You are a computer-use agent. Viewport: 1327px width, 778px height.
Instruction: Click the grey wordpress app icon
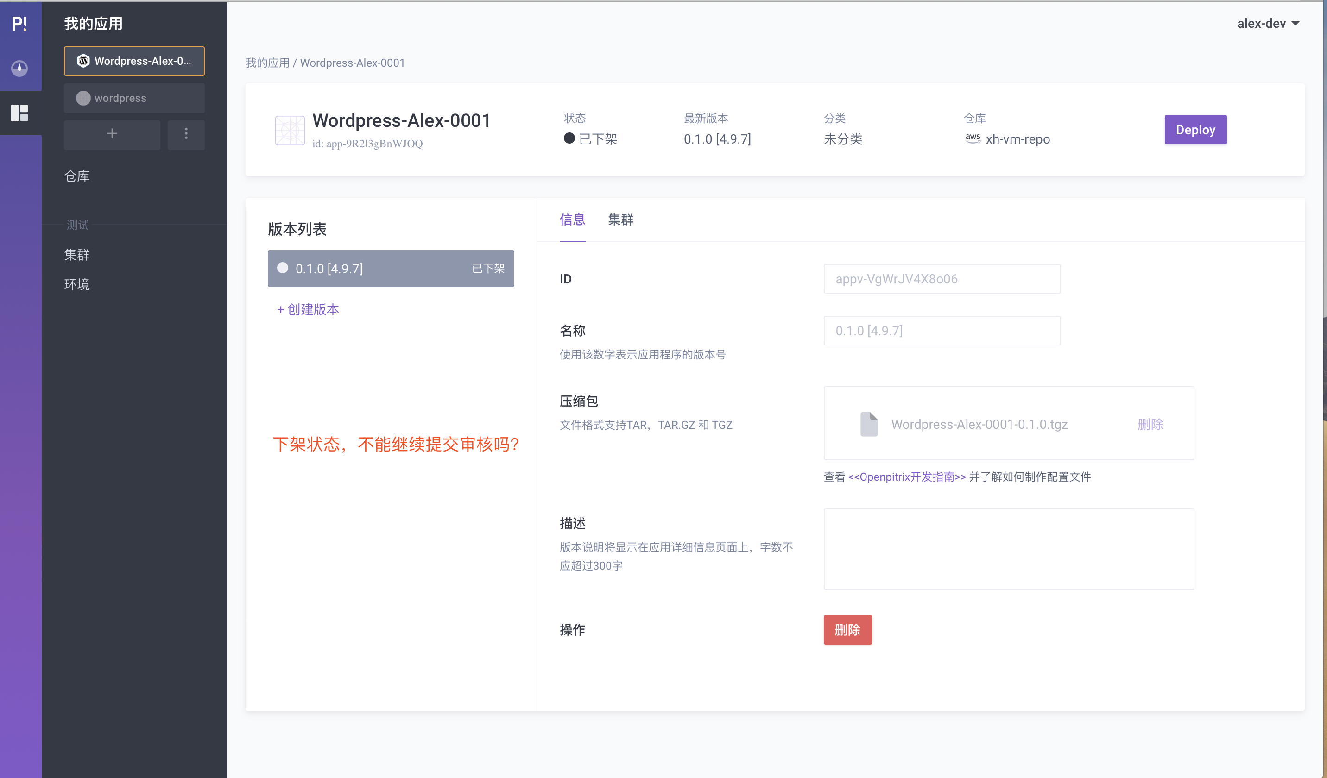83,99
